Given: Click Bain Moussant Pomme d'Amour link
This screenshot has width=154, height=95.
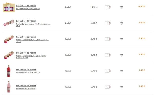Looking at the screenshot, I should coord(28,72).
